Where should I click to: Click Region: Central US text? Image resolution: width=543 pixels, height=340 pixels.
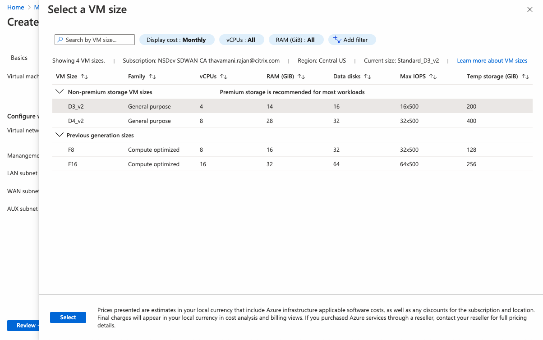click(322, 60)
